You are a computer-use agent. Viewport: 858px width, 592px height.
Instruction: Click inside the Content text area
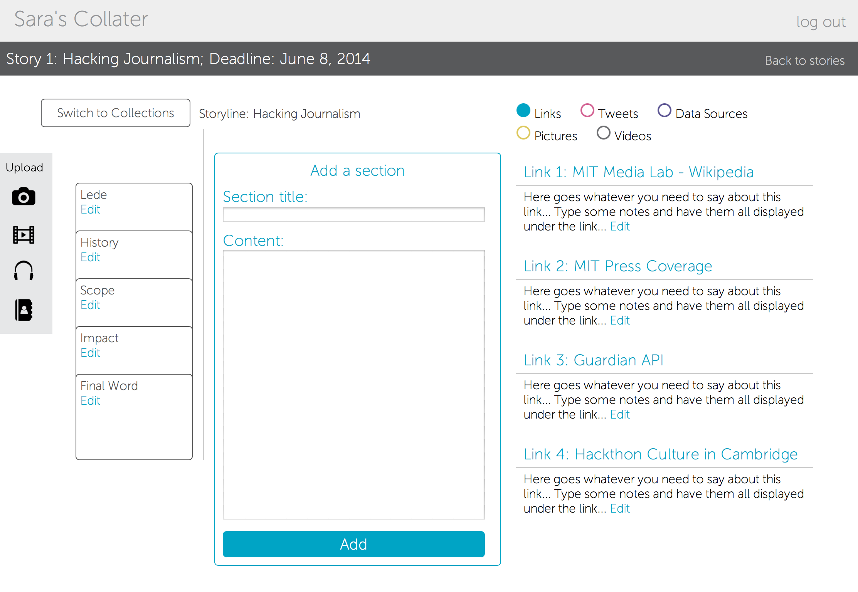(353, 384)
